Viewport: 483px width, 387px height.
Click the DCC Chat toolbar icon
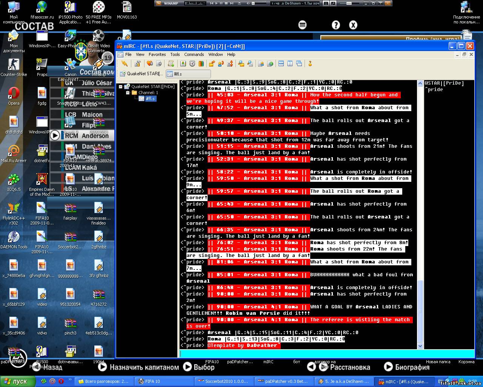[x=221, y=63]
